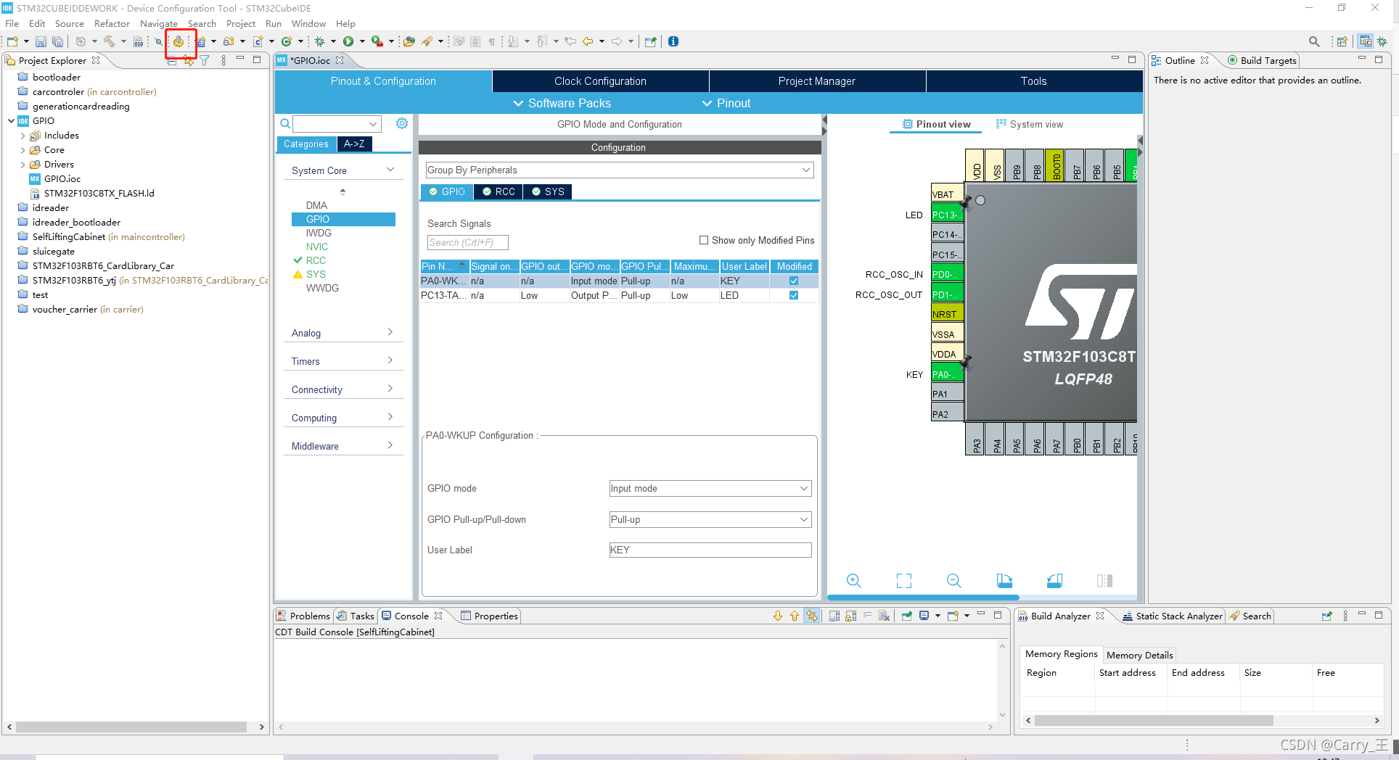1399x760 pixels.
Task: Open the gear settings beside category search
Action: tap(402, 123)
